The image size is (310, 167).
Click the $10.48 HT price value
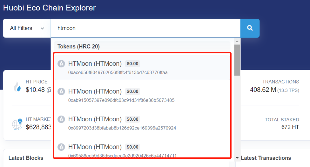35,90
